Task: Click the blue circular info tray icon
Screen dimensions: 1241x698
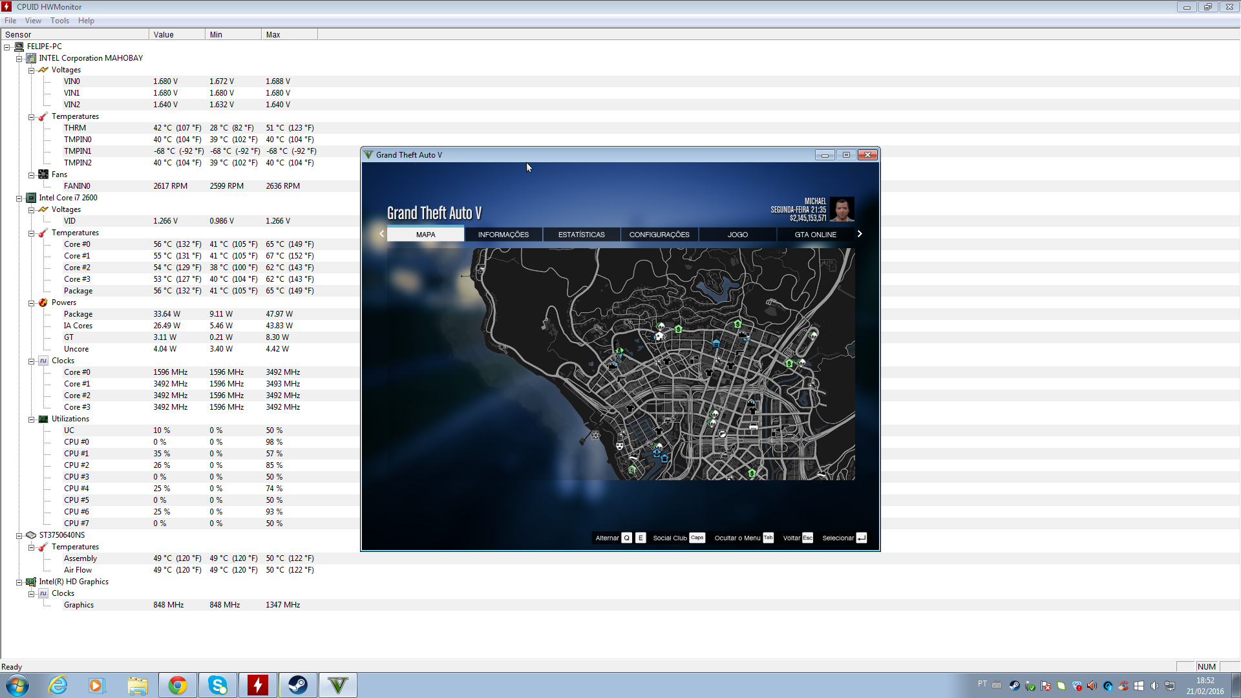Action: point(1108,686)
